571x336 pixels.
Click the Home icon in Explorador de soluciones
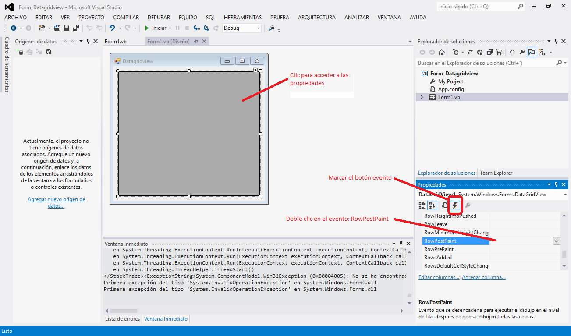pyautogui.click(x=442, y=52)
